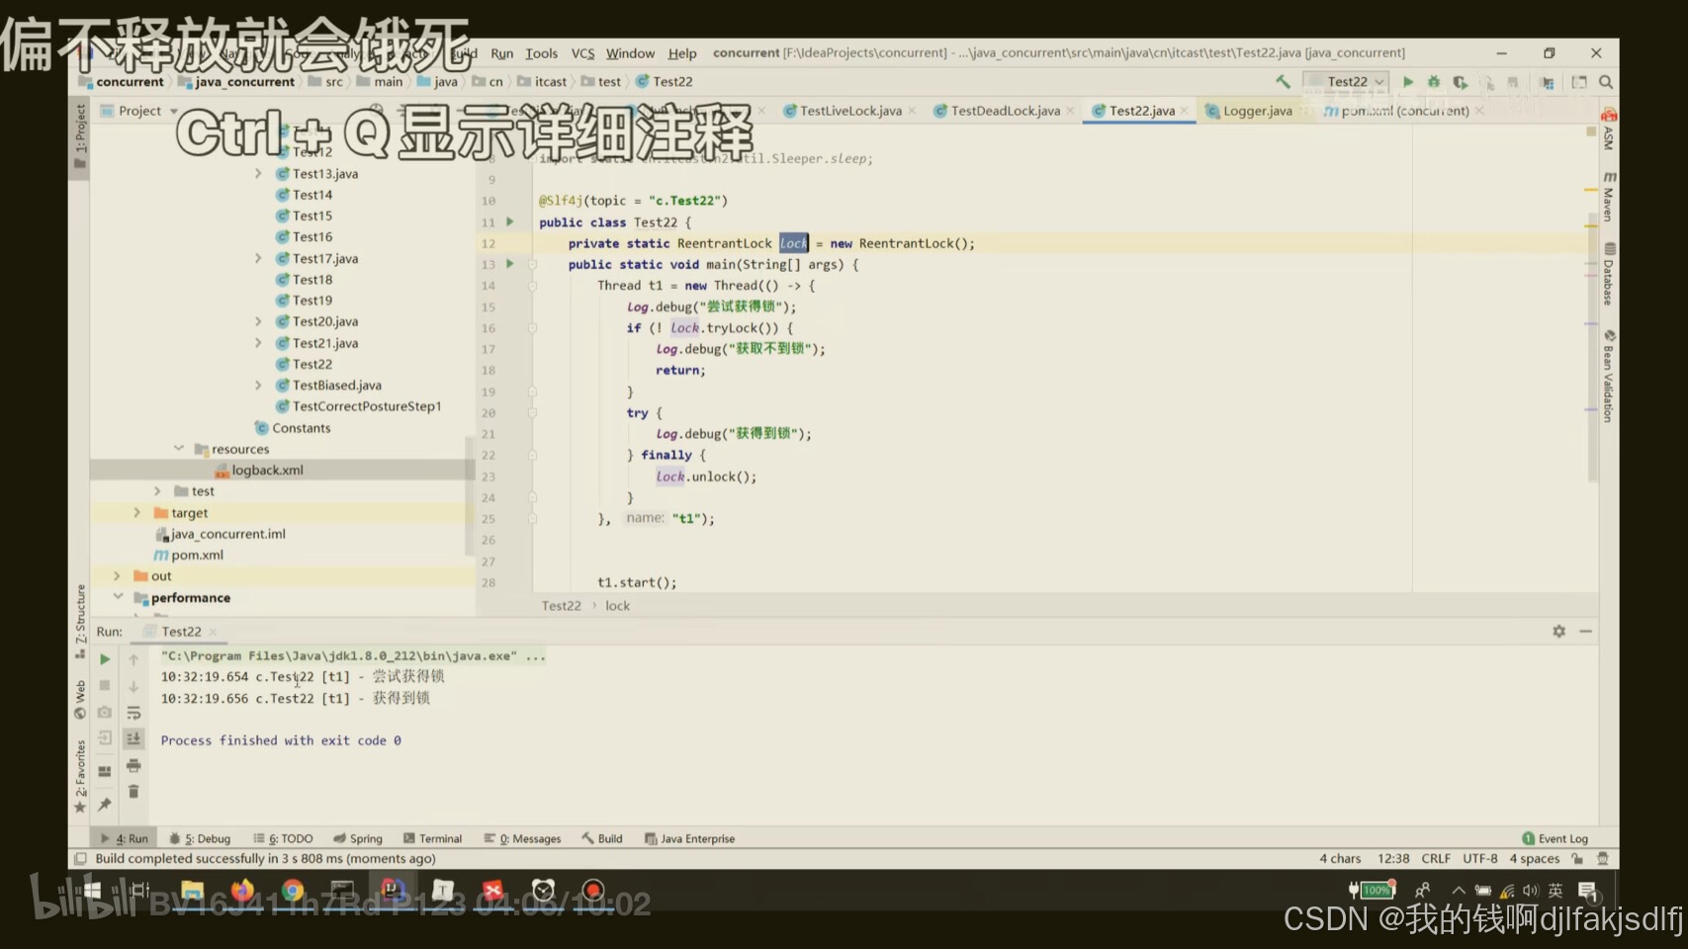Toggle the Bean Validation tool window stripe
The image size is (1688, 949).
pos(1608,376)
